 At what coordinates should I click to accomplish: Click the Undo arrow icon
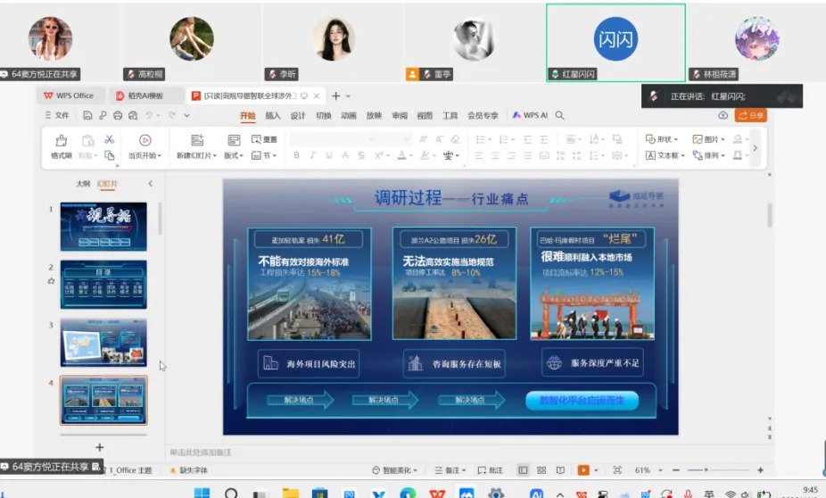pyautogui.click(x=149, y=115)
